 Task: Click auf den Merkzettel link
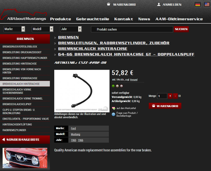pos(126,108)
